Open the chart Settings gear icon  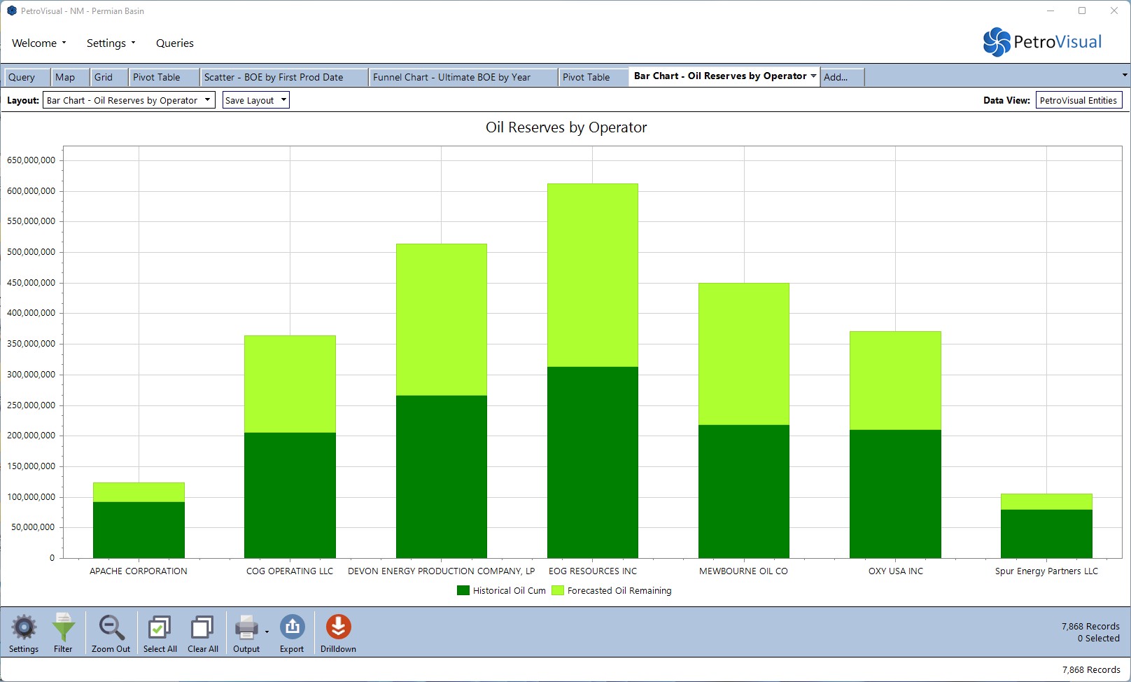[24, 628]
